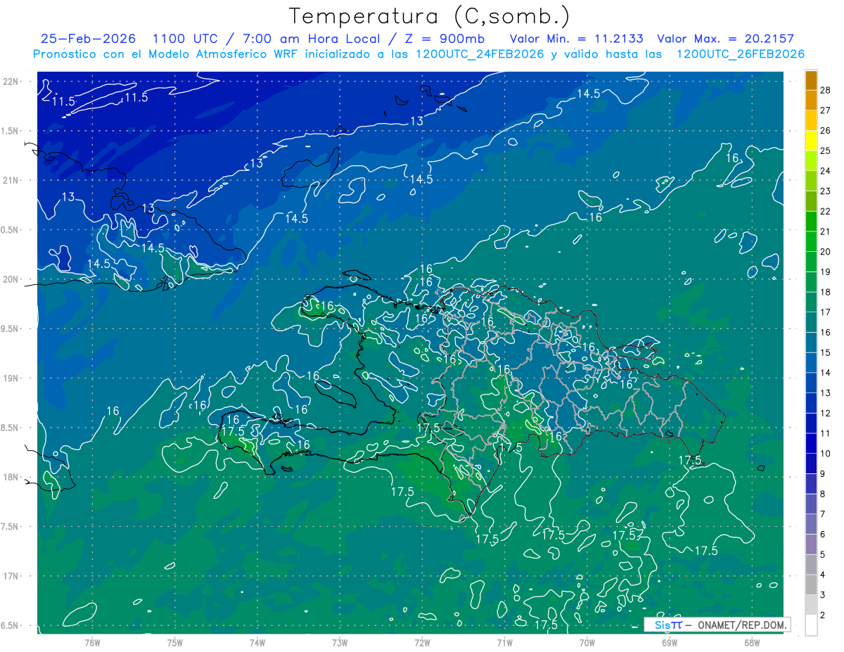This screenshot has height=652, width=844.
Task: Select the colorbar value '20'
Action: [826, 251]
